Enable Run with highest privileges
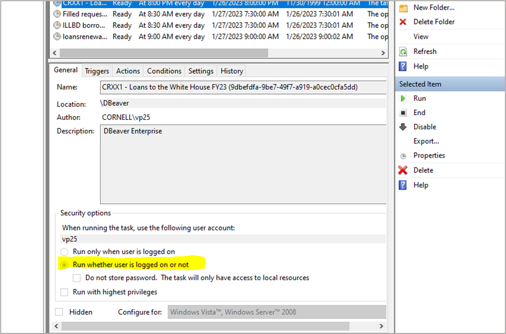Screen dimensions: 506x334 tap(65, 292)
